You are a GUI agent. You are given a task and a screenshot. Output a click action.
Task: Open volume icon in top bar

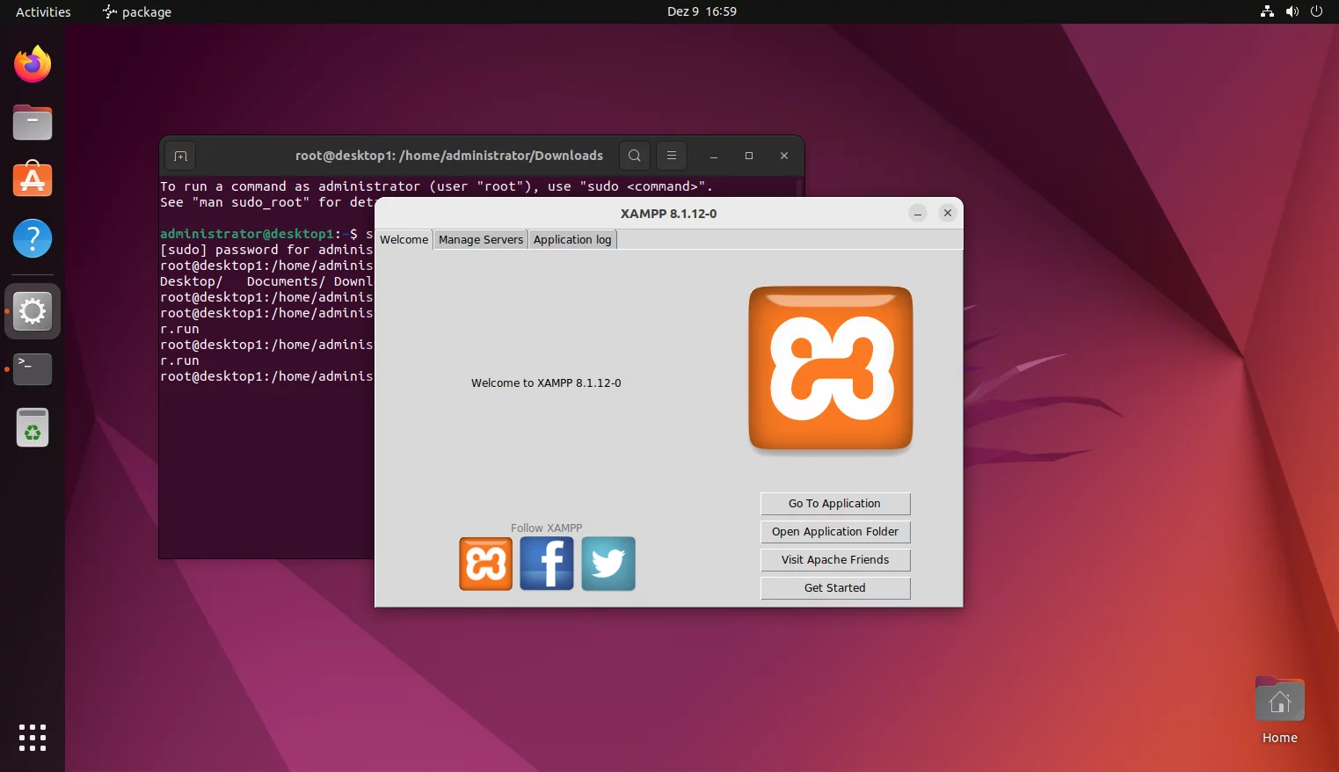pyautogui.click(x=1292, y=11)
